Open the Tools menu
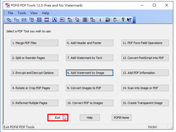This screenshot has width=176, height=132. [22, 13]
